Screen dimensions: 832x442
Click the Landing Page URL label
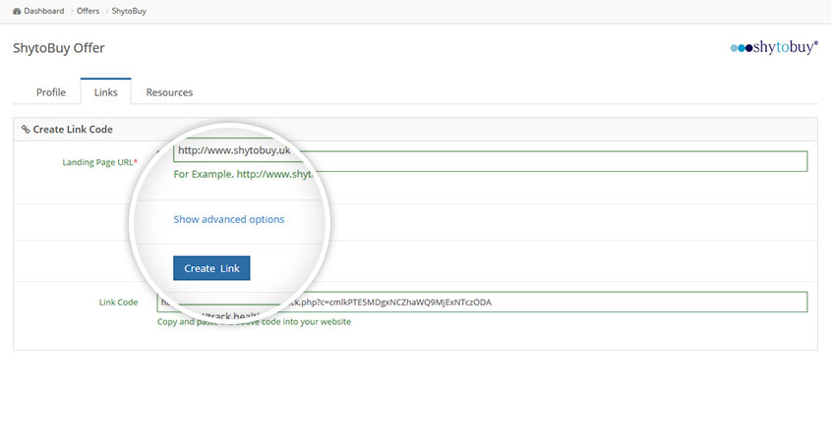click(x=98, y=162)
